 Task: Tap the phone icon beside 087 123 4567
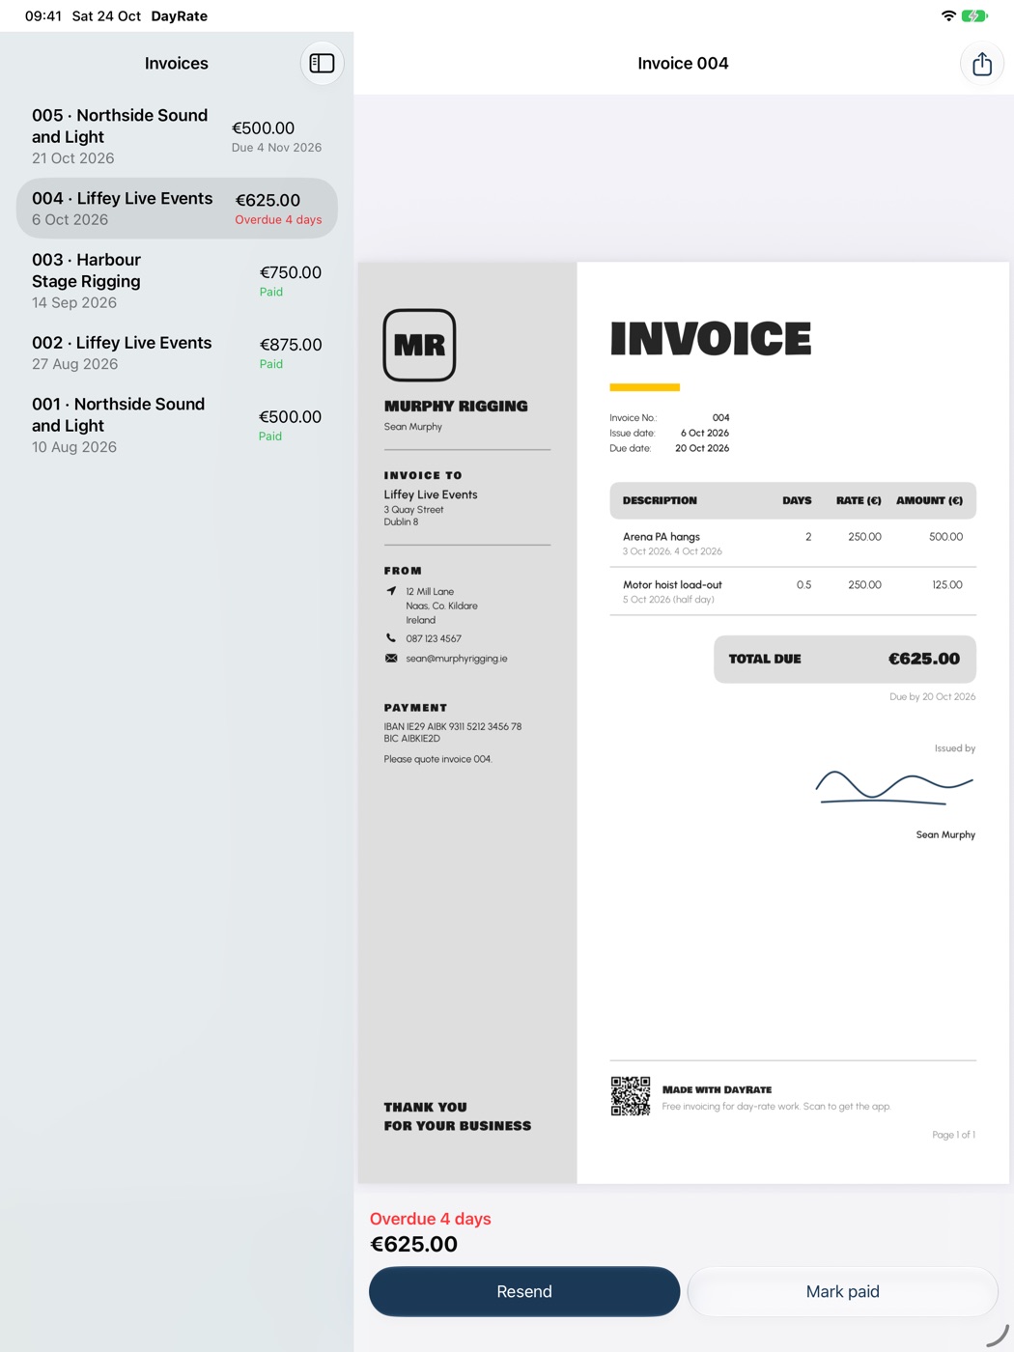(390, 638)
